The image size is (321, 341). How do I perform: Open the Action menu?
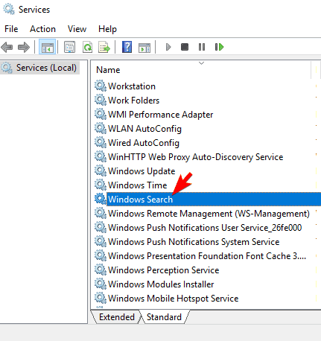pyautogui.click(x=42, y=29)
